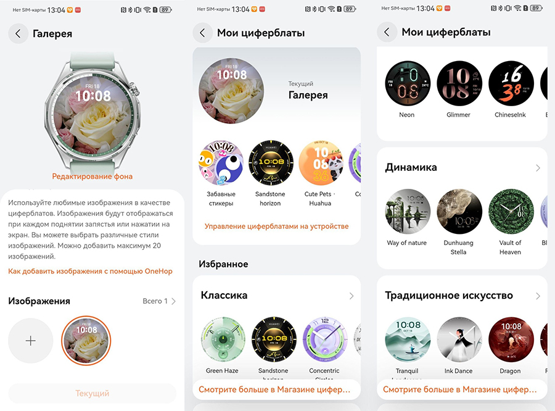Tap the plus icon to add image
The image size is (555, 411).
[31, 341]
